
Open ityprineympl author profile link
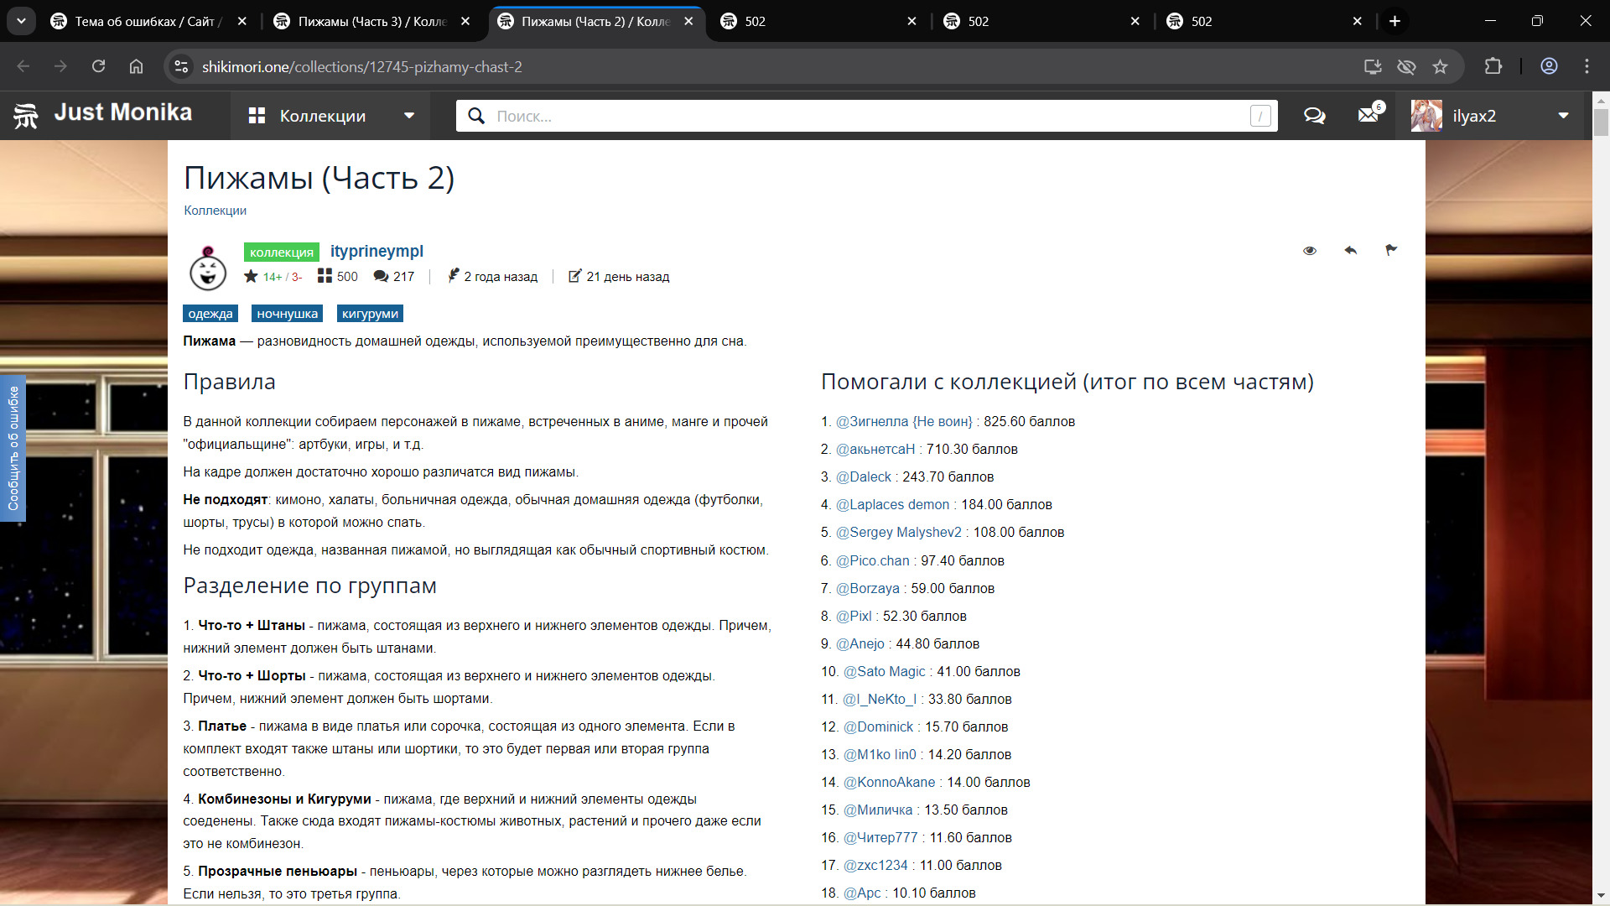point(377,251)
